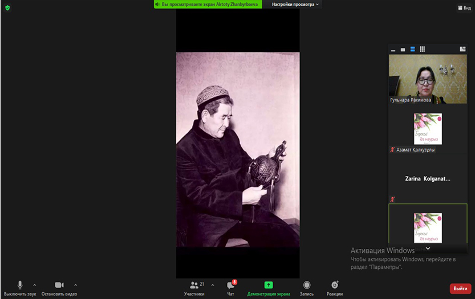
Task: Open the Вид view menu
Action: 464,7
